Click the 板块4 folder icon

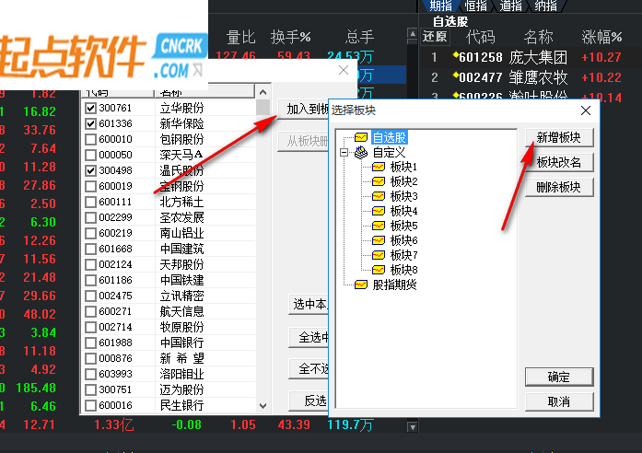pos(379,211)
